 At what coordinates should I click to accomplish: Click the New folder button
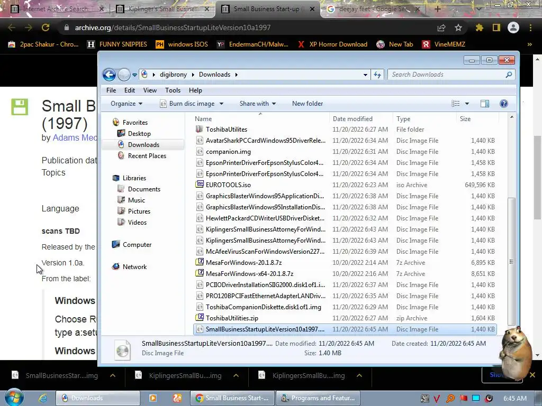[308, 104]
